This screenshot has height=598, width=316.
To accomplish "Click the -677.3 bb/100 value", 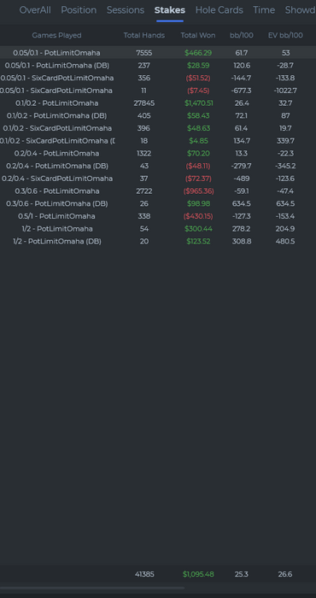I will click(242, 91).
